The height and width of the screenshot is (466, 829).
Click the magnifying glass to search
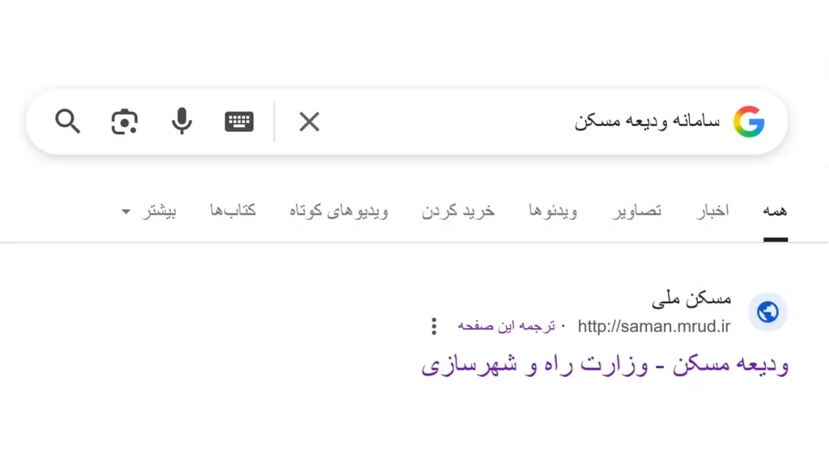[x=67, y=121]
